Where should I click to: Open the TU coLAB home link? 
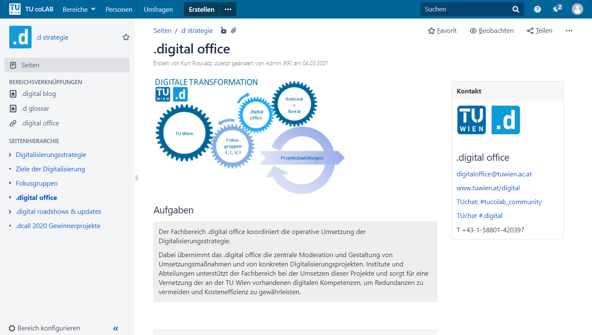point(40,9)
